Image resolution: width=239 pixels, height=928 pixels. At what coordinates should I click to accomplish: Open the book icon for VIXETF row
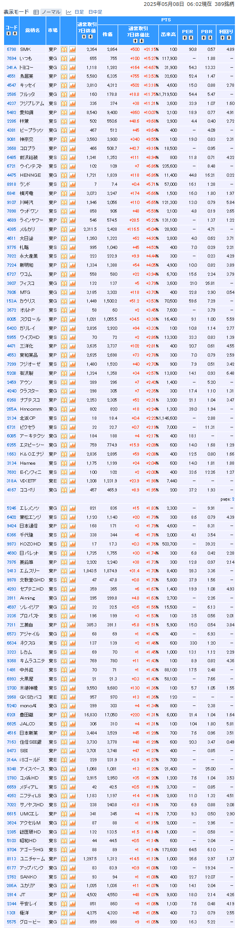pos(64,481)
